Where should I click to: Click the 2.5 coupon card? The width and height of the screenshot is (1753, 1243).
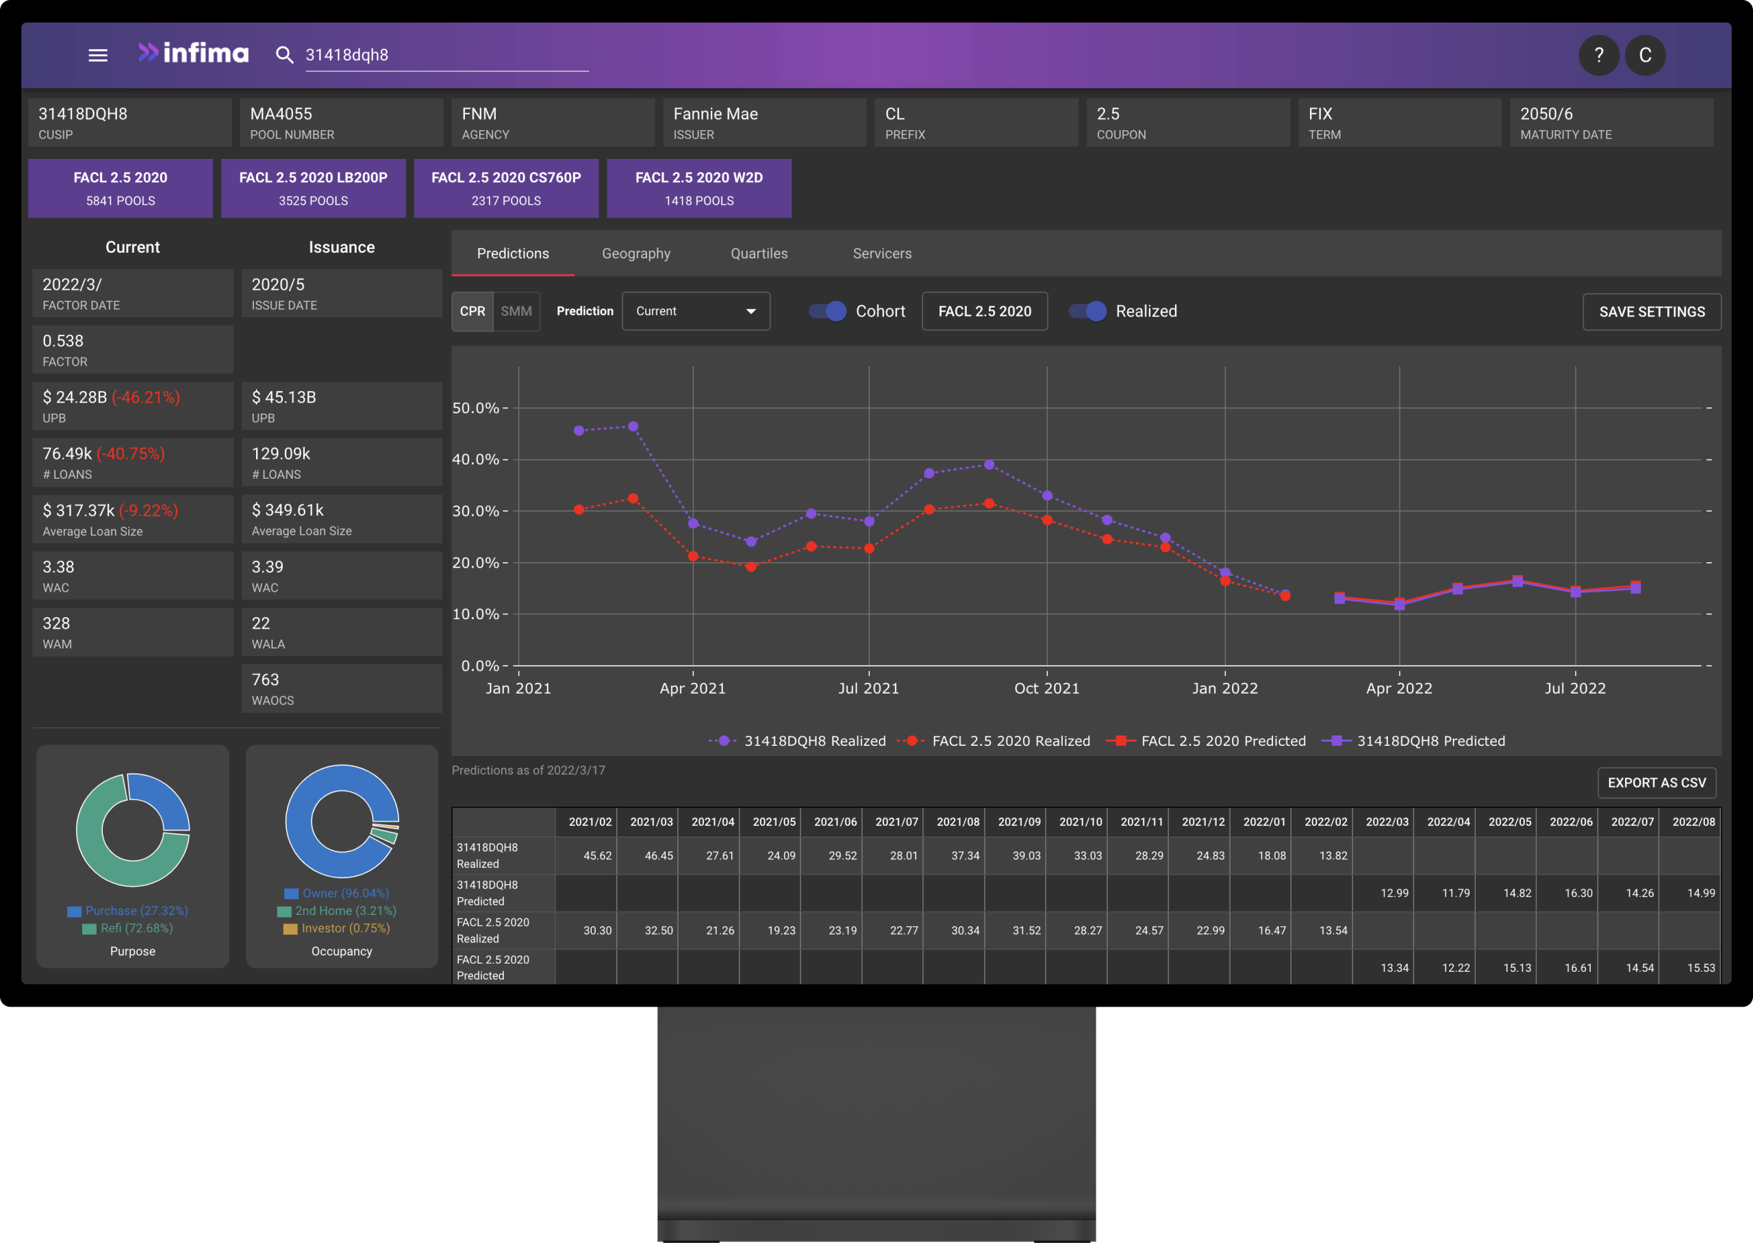(1188, 123)
